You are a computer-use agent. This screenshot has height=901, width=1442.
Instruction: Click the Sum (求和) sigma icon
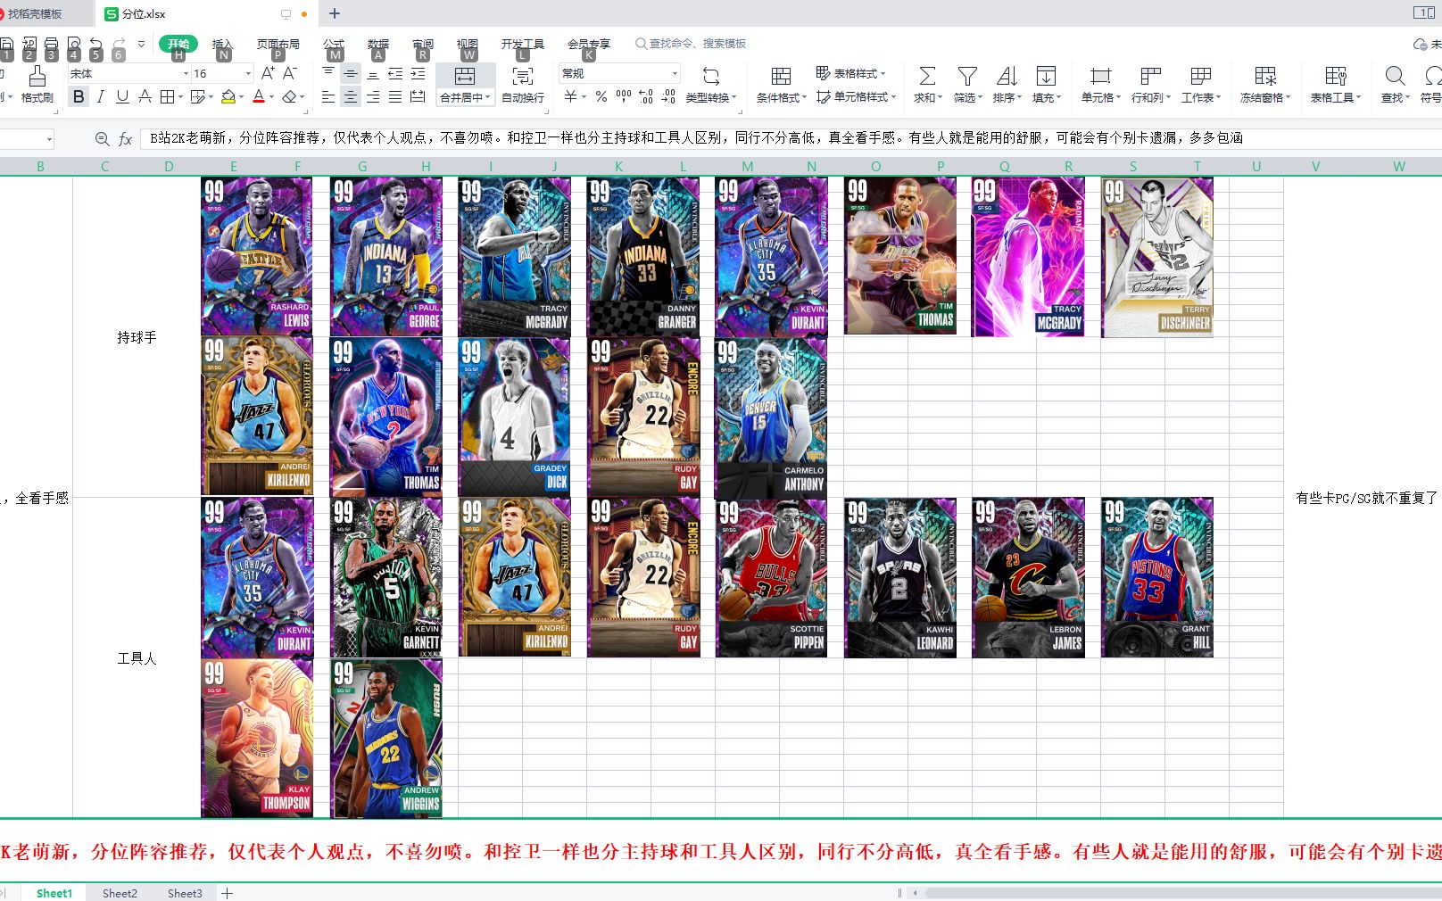pyautogui.click(x=927, y=77)
